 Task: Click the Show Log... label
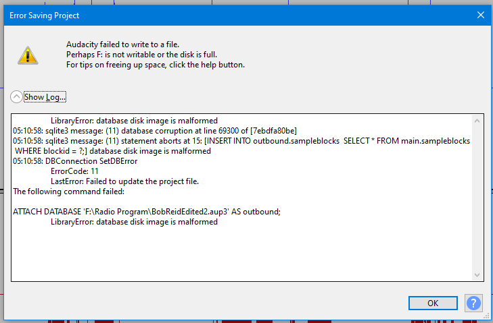pos(45,97)
